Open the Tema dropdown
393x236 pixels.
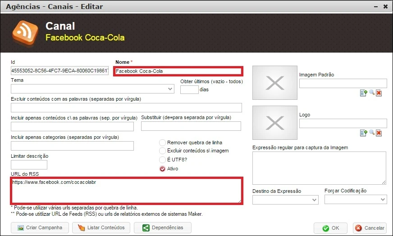click(x=92, y=89)
